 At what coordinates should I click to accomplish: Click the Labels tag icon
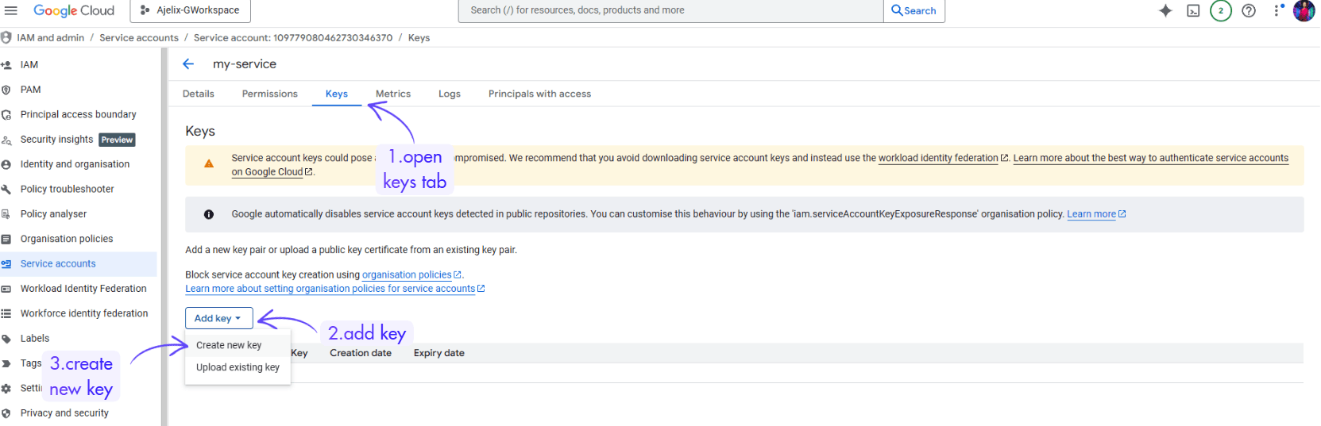(6, 339)
